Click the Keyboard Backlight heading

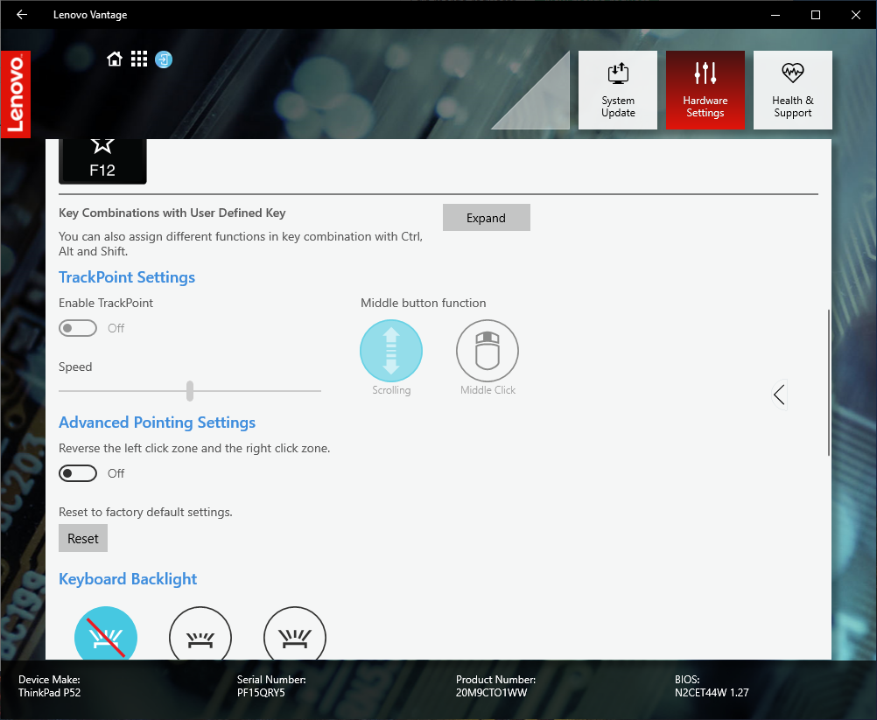[128, 578]
